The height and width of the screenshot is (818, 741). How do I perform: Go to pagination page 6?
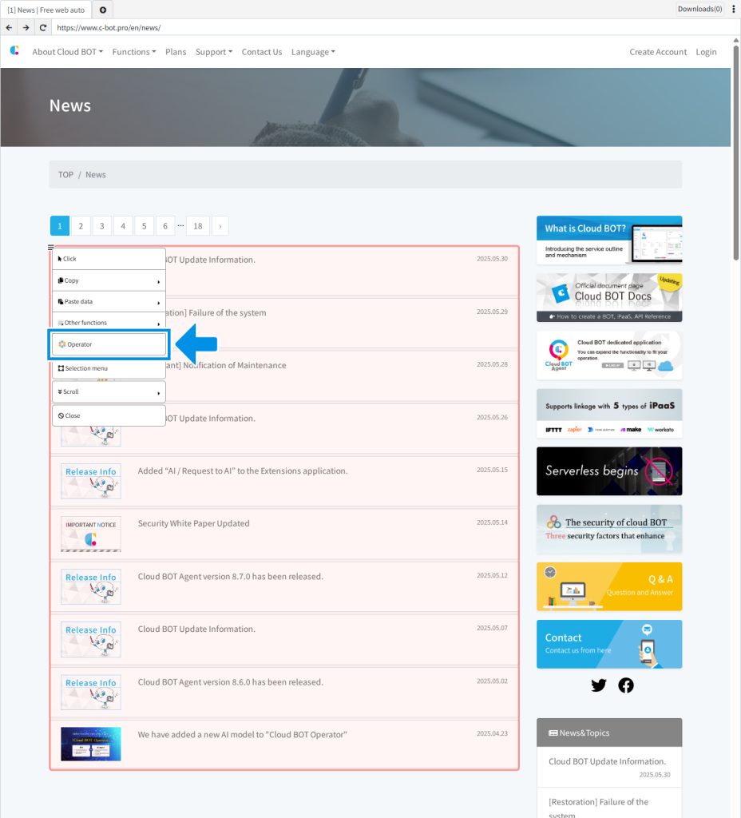coord(165,226)
